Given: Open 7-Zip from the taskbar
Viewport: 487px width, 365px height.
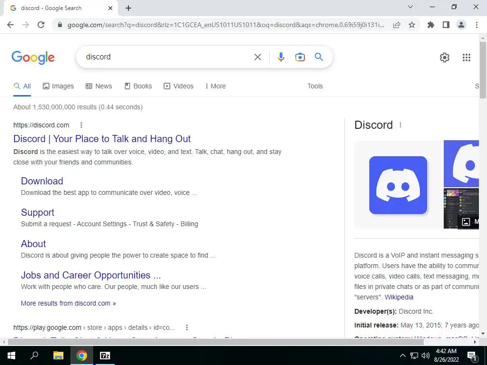Looking at the screenshot, I should point(105,355).
